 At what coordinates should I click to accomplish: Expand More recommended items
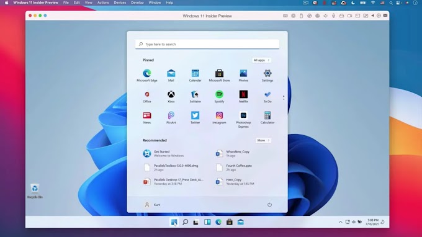point(263,140)
